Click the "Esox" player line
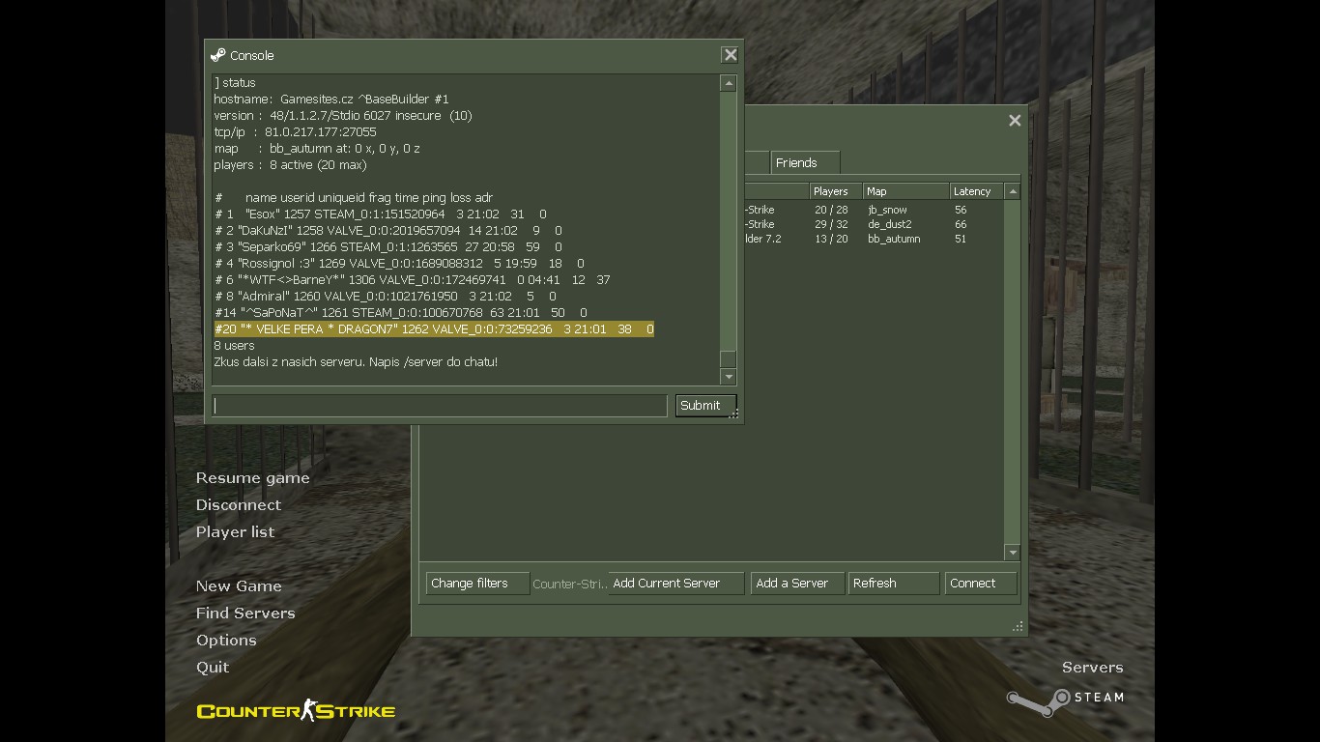This screenshot has height=742, width=1320. [381, 214]
